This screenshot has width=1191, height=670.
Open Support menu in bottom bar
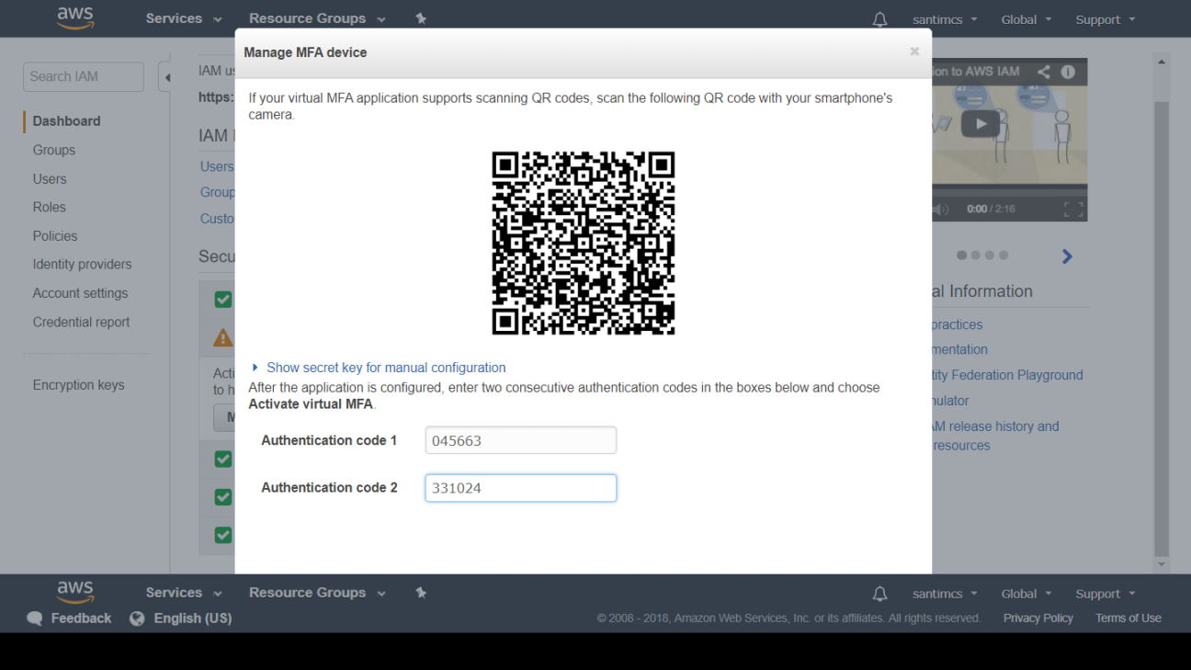click(1106, 594)
